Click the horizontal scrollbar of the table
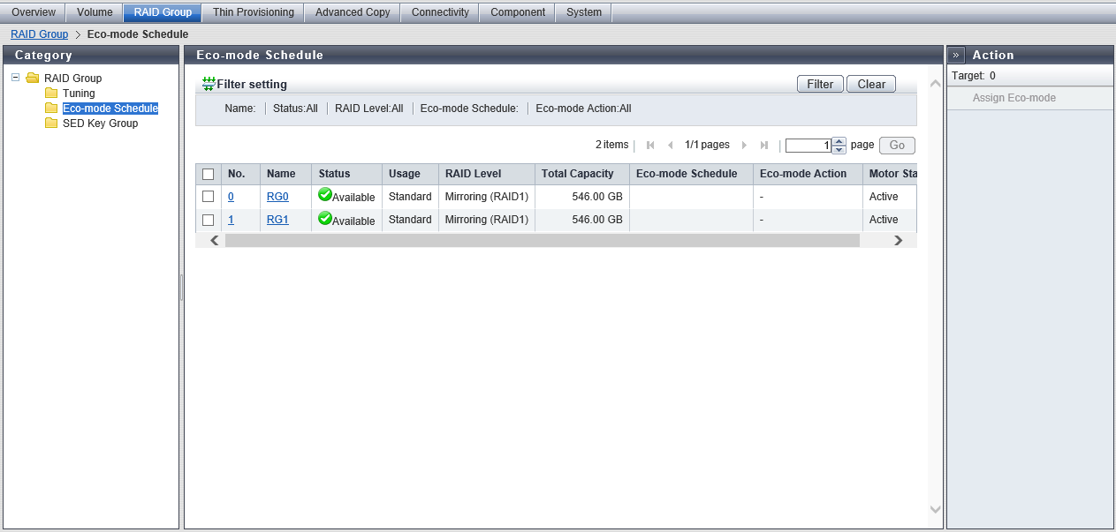This screenshot has width=1116, height=532. tap(542, 240)
